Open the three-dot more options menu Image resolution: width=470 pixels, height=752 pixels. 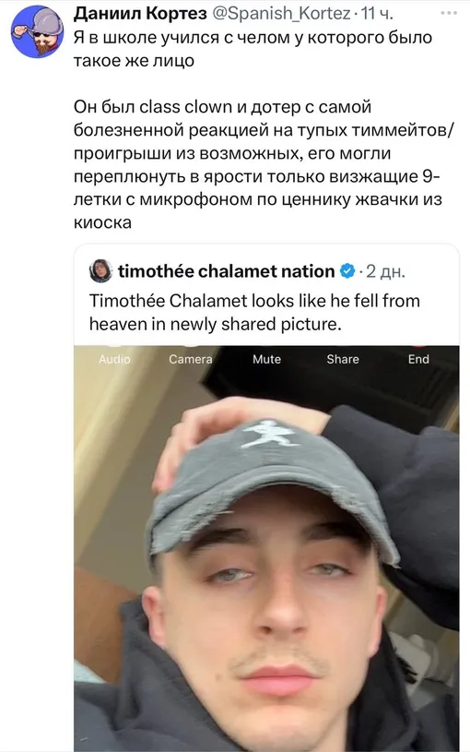coord(449,13)
